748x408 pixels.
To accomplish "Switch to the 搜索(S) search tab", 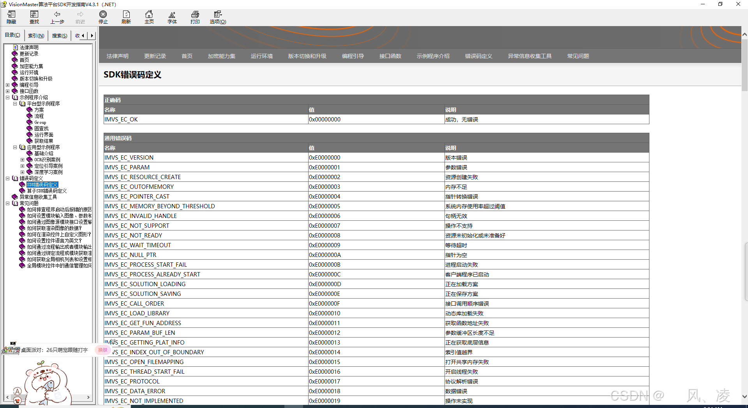I will pos(60,35).
